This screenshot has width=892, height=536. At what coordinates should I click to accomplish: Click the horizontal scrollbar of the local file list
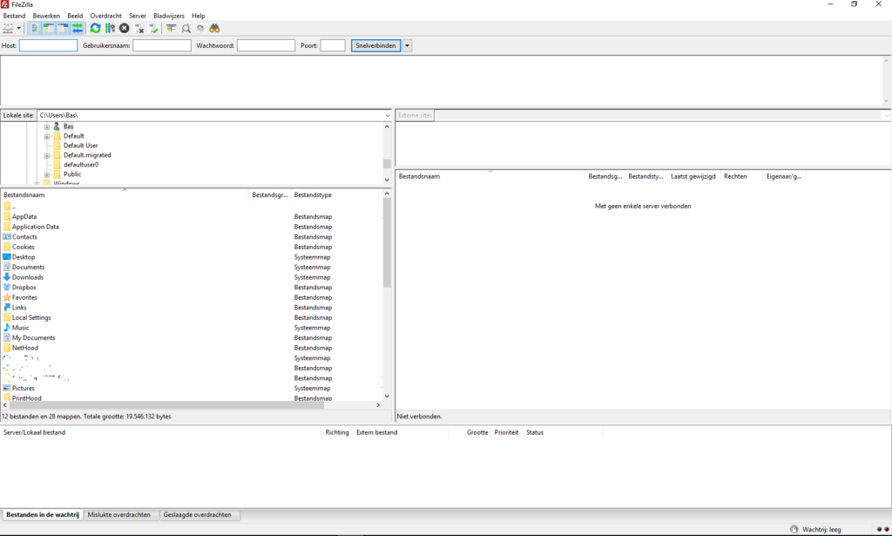point(166,405)
